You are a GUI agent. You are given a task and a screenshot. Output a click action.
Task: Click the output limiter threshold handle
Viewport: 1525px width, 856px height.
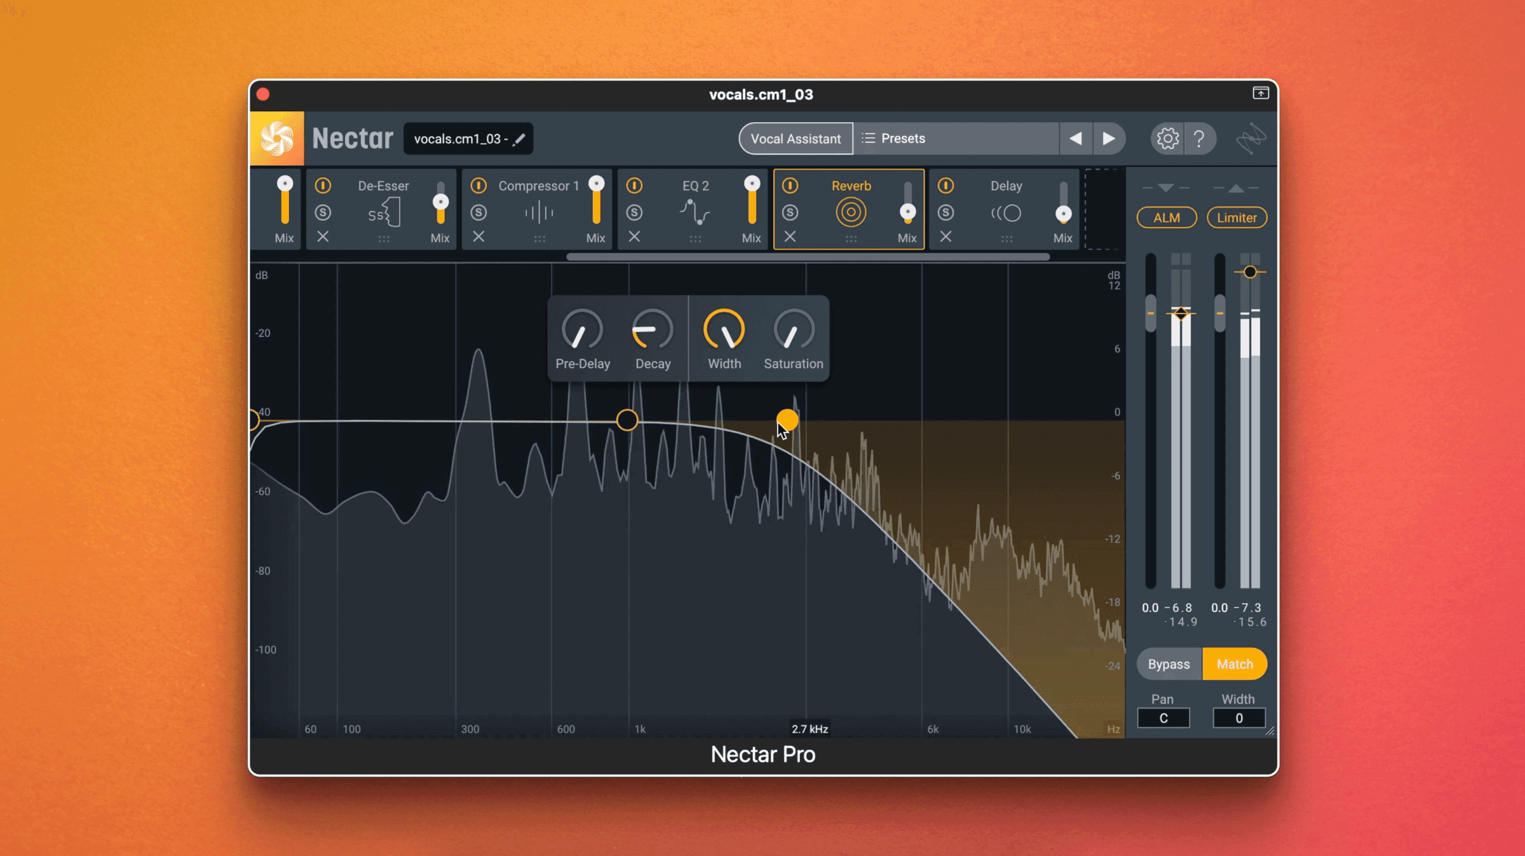(x=1250, y=272)
